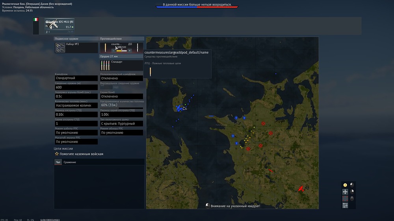The width and height of the screenshot is (394, 221).
Task: Adjust the 60% (35м.) fuel amount slider
Action: (122, 108)
